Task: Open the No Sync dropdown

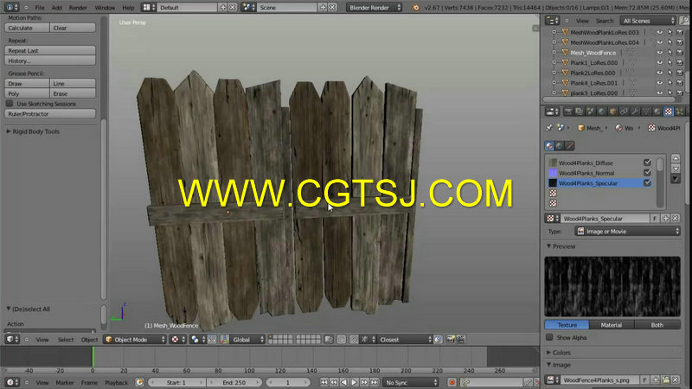Action: pos(410,382)
